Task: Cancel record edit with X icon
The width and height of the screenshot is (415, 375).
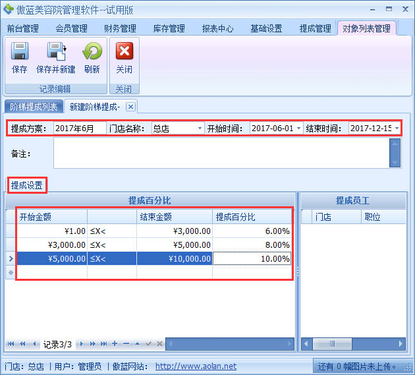Action: [x=159, y=344]
